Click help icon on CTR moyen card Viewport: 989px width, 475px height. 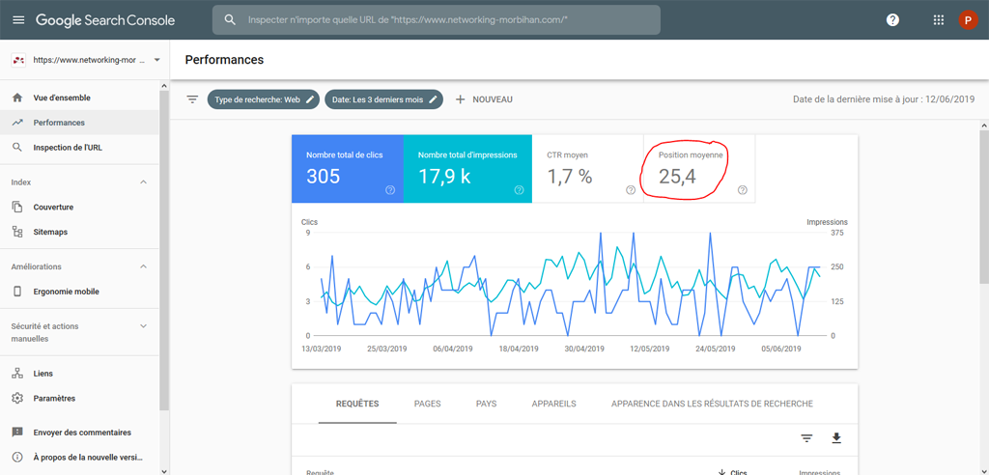631,190
